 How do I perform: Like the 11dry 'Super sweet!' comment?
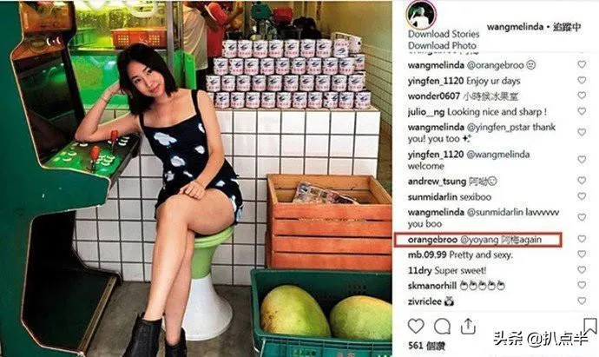582,270
